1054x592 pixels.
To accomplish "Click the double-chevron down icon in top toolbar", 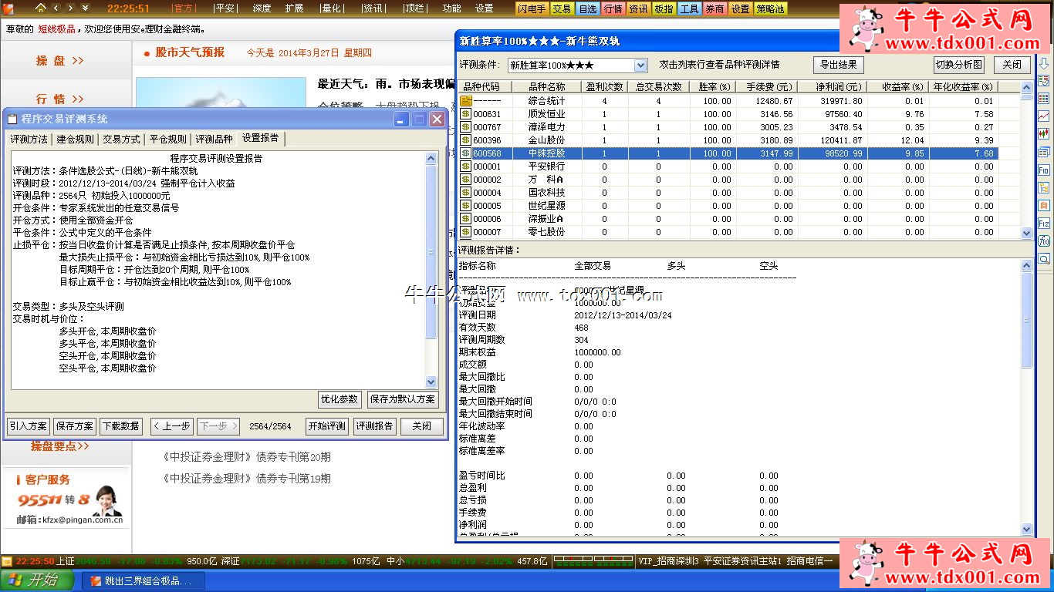I will coord(85,8).
